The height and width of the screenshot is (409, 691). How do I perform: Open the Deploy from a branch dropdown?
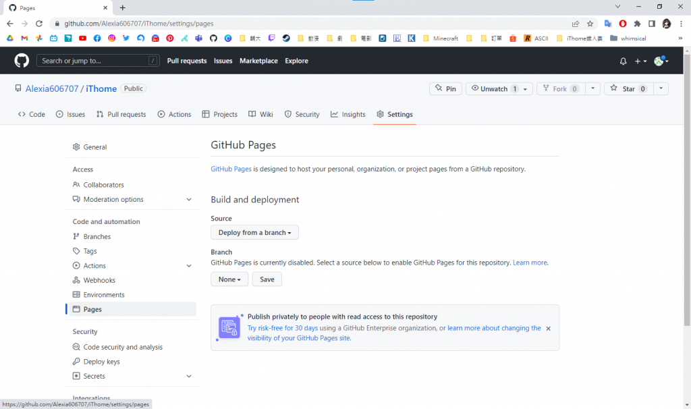pyautogui.click(x=254, y=232)
